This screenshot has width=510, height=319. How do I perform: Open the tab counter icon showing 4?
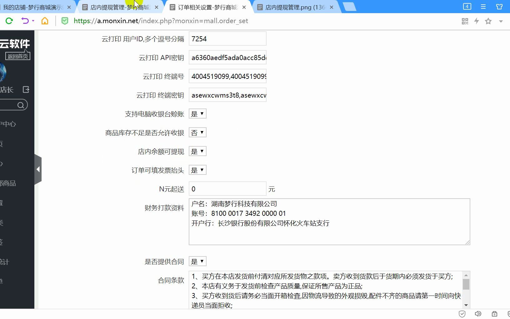point(467,7)
